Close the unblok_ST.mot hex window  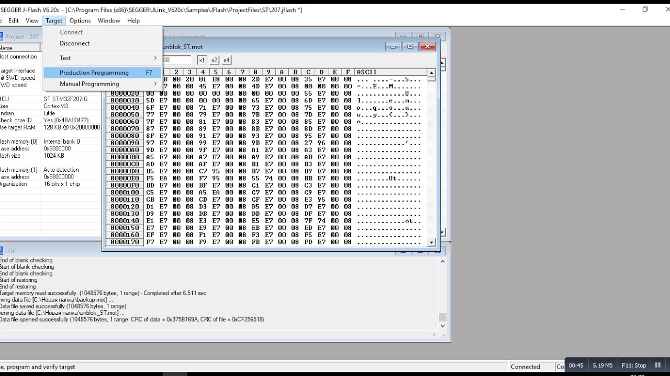pos(427,46)
